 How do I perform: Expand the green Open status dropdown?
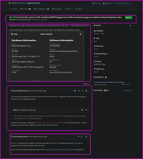129,17
